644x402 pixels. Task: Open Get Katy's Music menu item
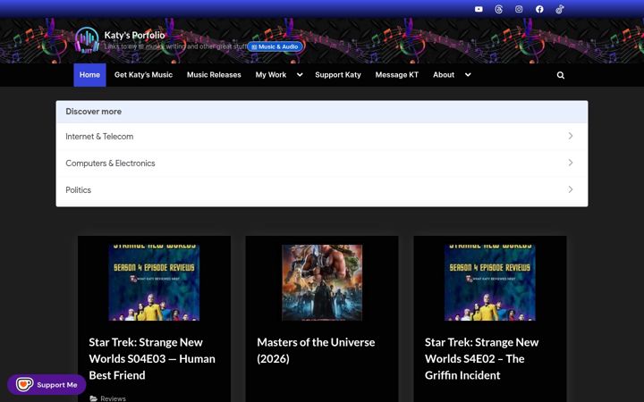(143, 75)
